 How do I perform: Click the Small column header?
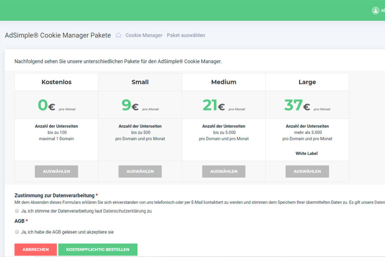pyautogui.click(x=140, y=82)
